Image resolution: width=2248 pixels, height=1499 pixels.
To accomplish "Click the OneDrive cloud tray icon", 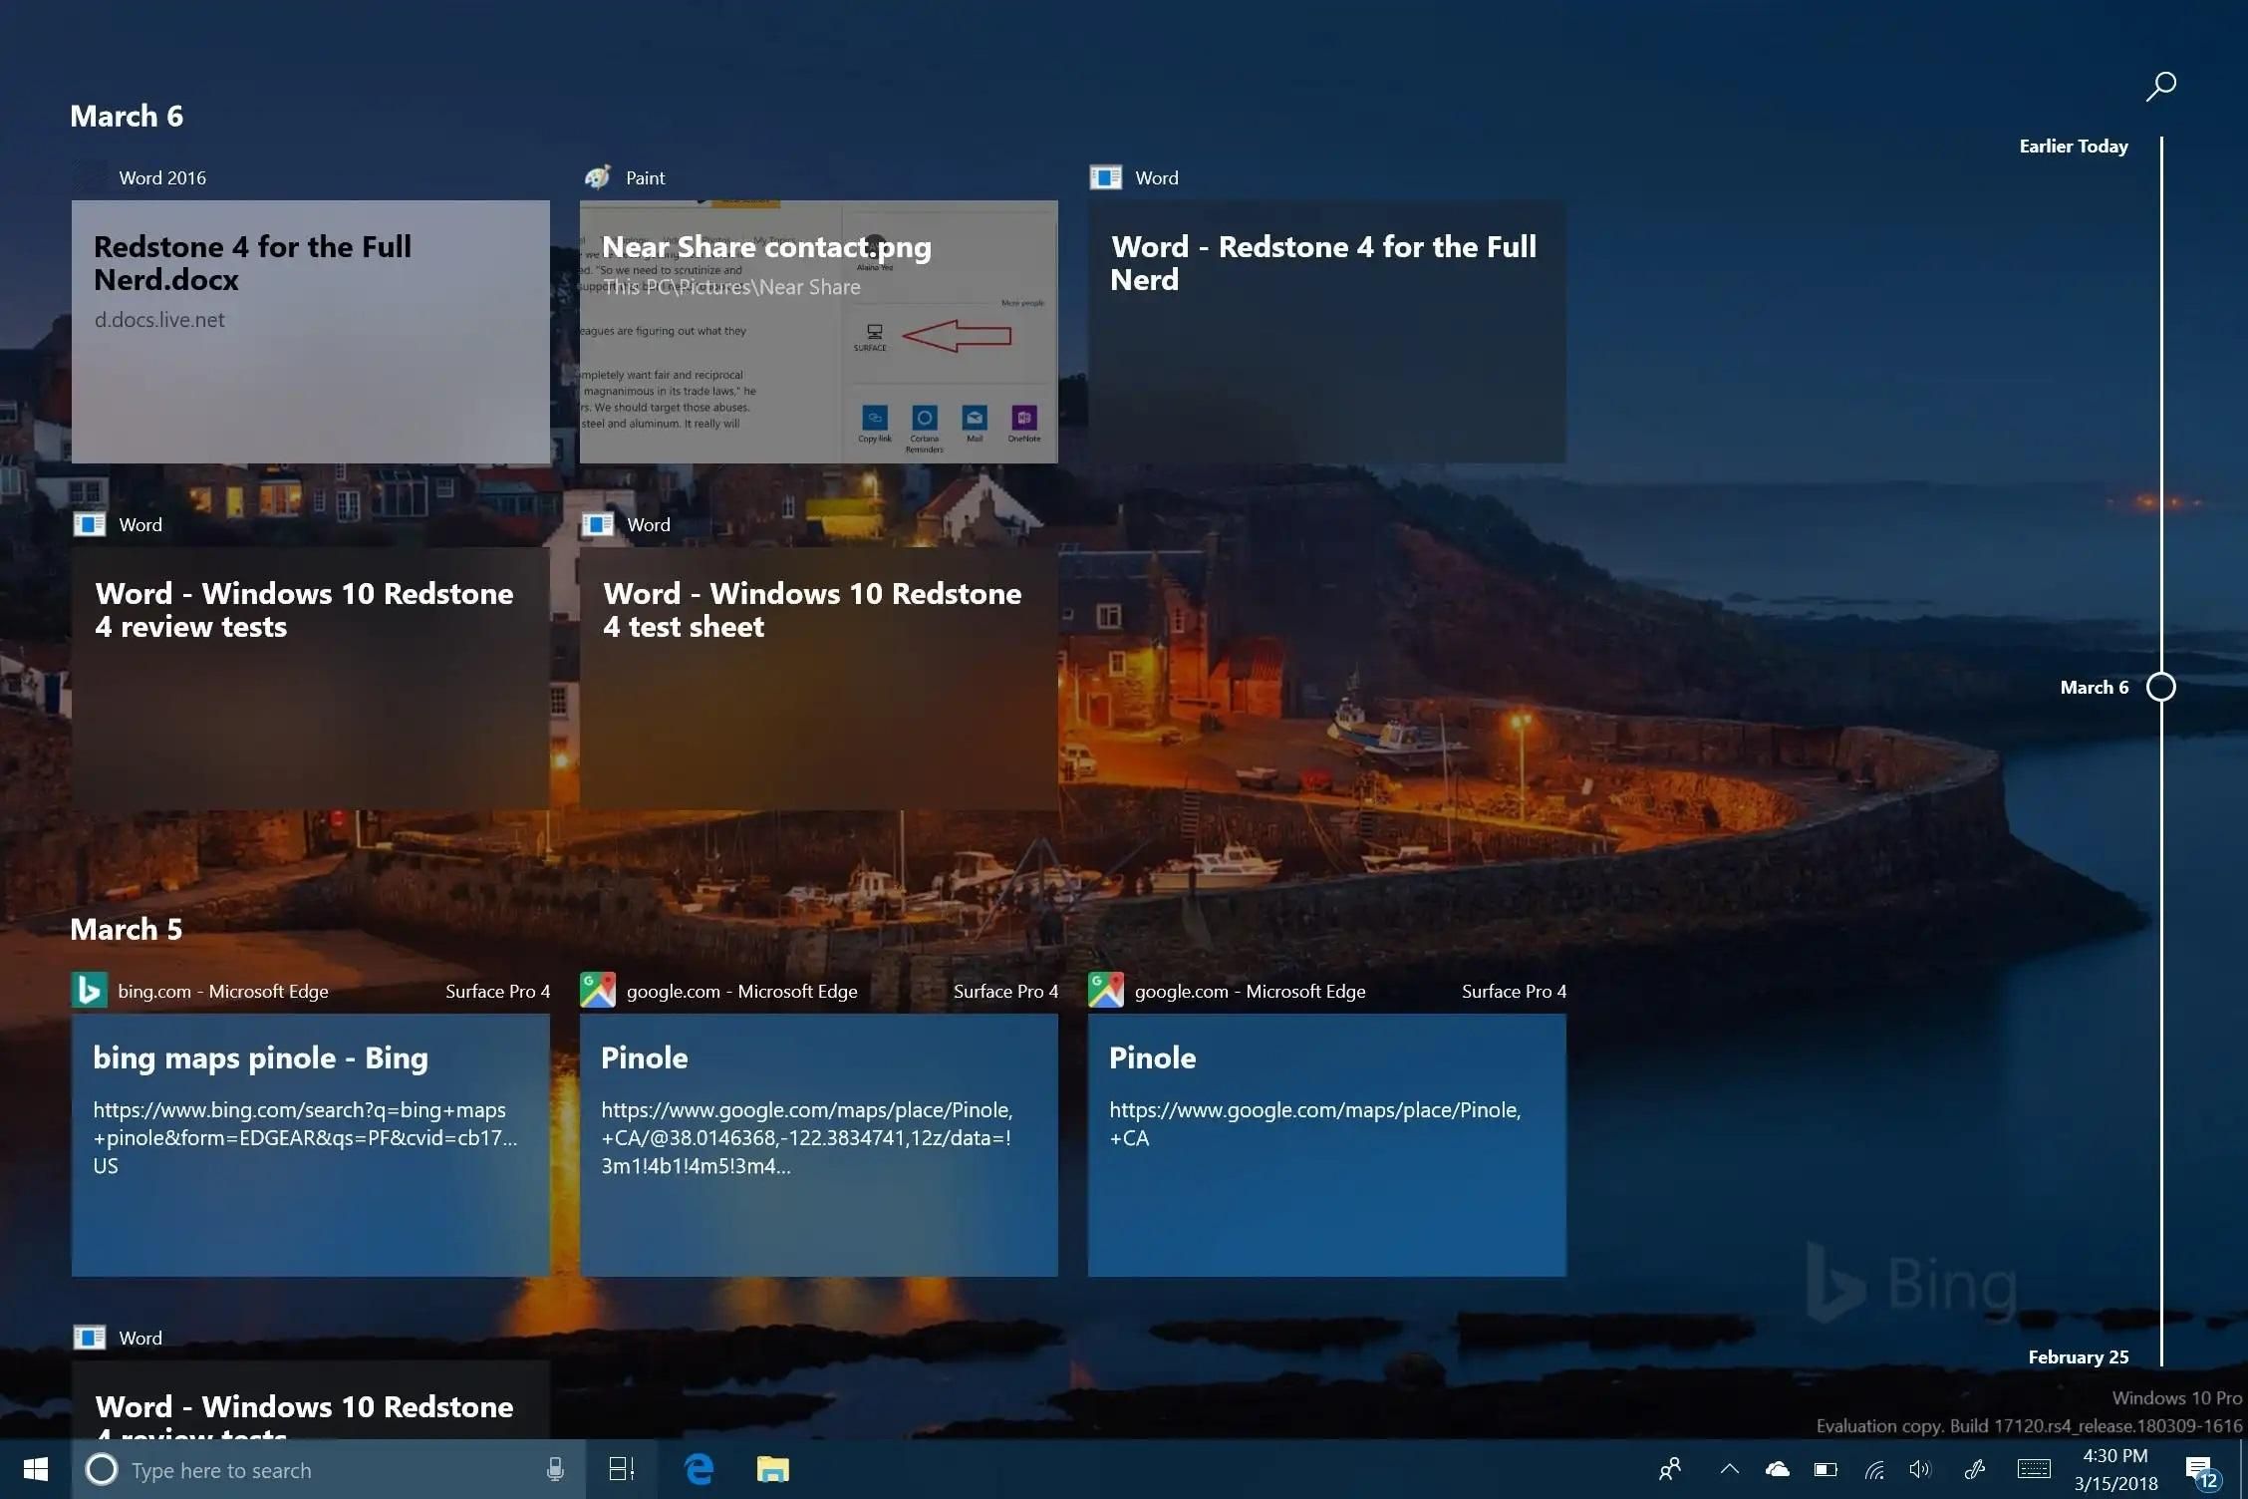I will coord(1777,1469).
